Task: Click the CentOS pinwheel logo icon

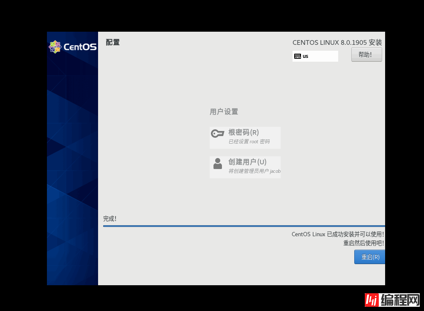Action: pos(55,47)
